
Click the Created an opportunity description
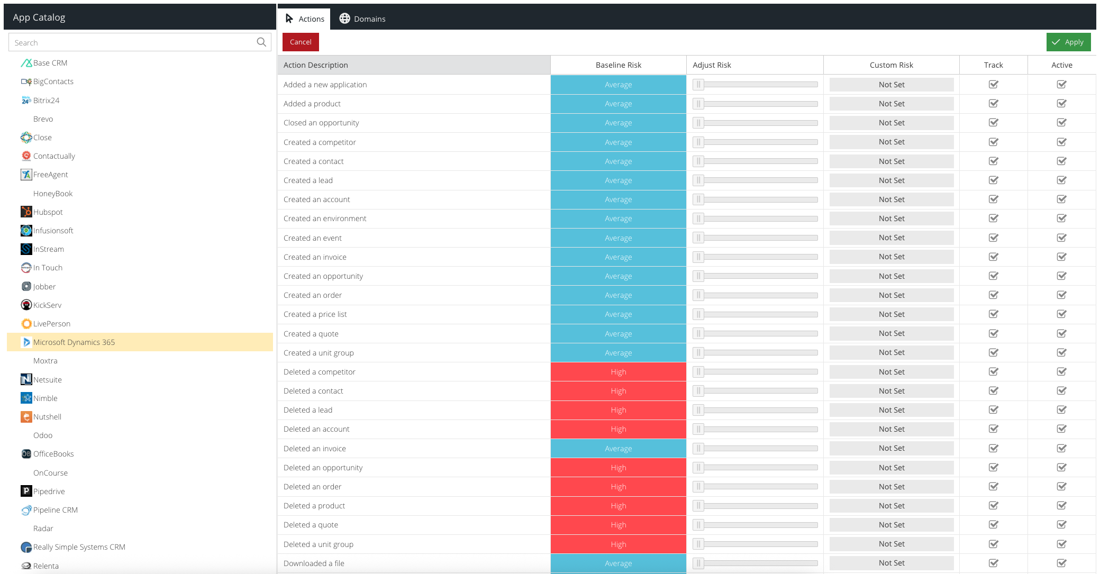click(323, 276)
